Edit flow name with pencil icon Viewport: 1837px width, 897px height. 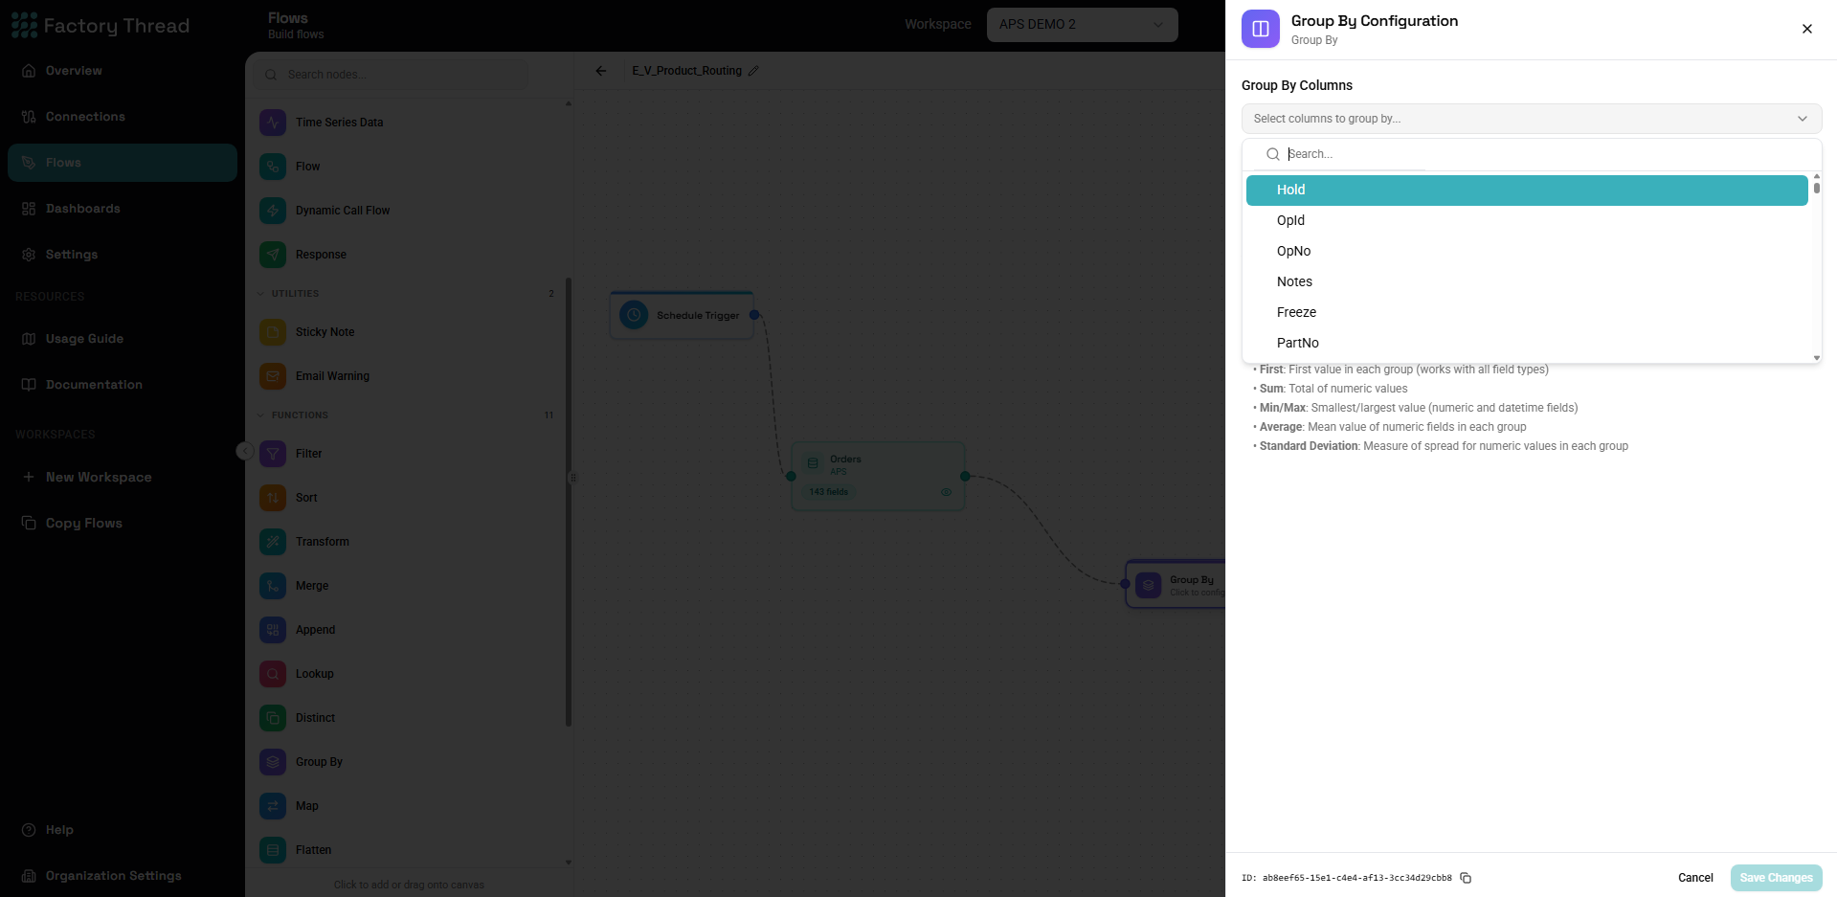[x=753, y=71]
